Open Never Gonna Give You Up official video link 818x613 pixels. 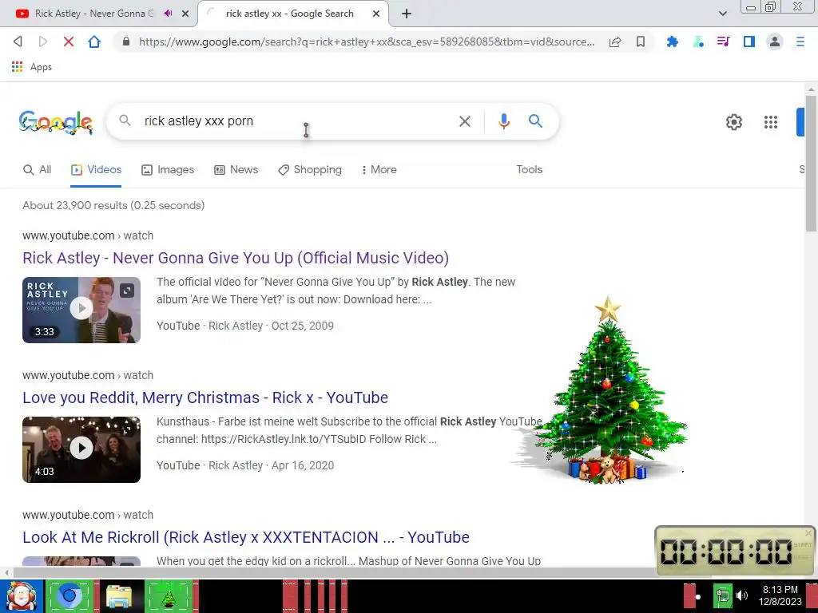click(x=236, y=258)
